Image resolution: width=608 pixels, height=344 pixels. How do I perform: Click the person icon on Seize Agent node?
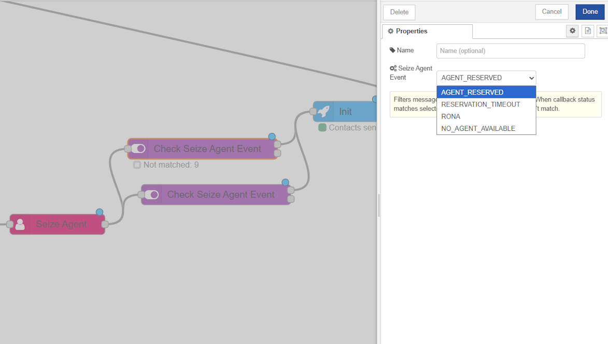pyautogui.click(x=20, y=225)
